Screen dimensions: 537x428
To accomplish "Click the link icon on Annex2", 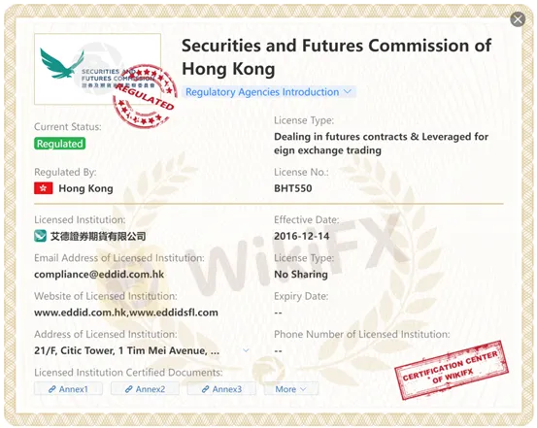I will pyautogui.click(x=129, y=389).
